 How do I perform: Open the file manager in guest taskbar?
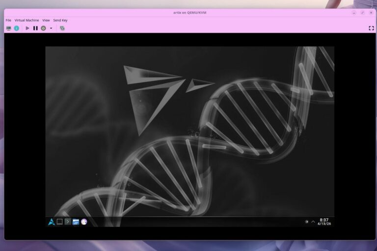76,222
